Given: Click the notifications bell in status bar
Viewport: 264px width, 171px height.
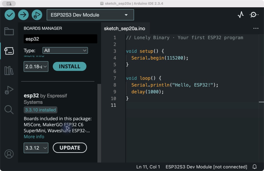Looking at the screenshot, I should (255, 167).
